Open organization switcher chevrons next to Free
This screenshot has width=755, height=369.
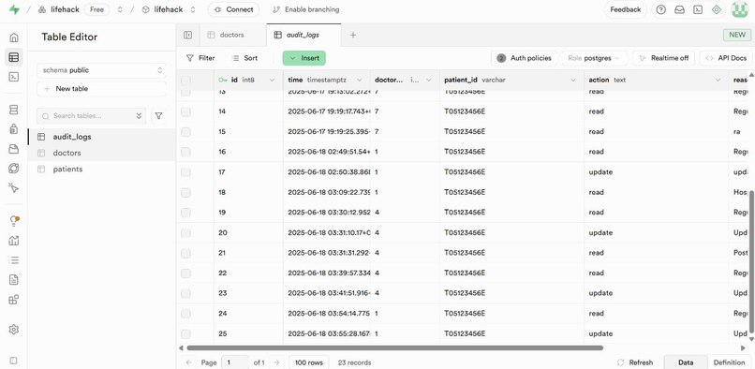120,9
